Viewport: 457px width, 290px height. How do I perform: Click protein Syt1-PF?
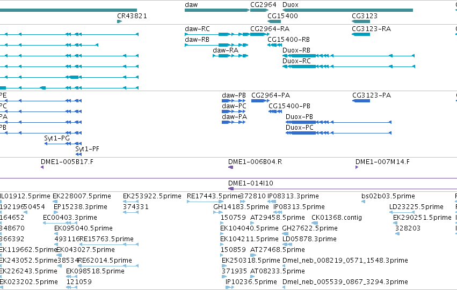click(79, 154)
